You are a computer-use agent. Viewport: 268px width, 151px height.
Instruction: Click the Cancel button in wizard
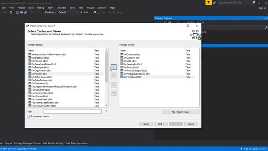(x=191, y=124)
